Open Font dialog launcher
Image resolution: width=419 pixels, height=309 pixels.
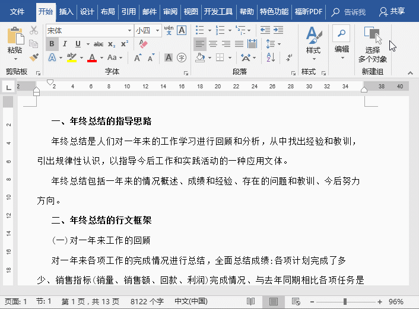tap(186, 73)
